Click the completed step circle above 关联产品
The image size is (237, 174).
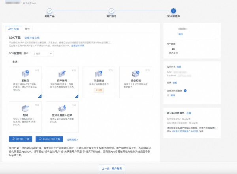pyautogui.click(x=49, y=11)
